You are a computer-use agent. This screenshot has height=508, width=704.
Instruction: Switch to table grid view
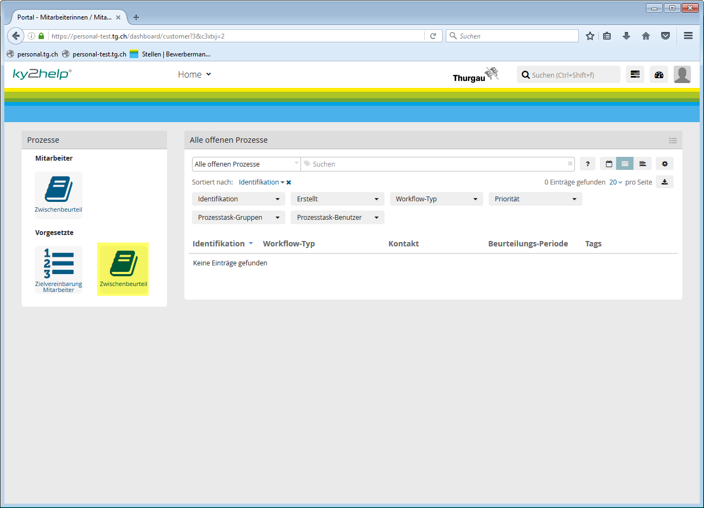(625, 164)
